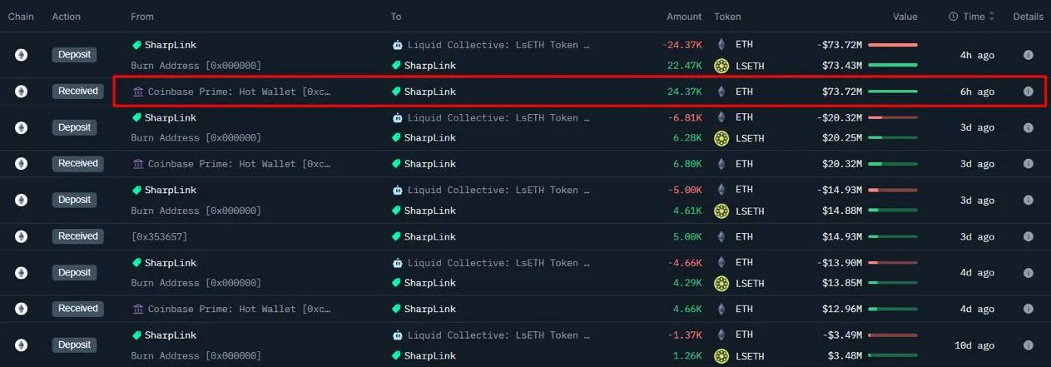The height and width of the screenshot is (367, 1051).
Task: Open Burn Address [0x000000] in first row
Action: pyautogui.click(x=196, y=66)
